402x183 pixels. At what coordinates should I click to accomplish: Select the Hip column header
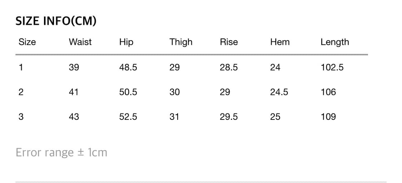tap(126, 42)
